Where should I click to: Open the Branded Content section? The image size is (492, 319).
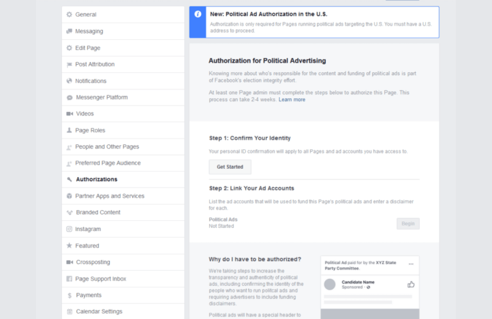click(97, 212)
